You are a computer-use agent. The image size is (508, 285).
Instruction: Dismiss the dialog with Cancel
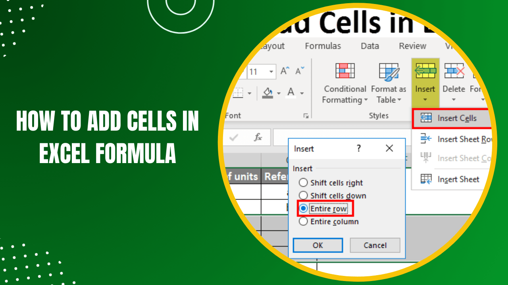(x=375, y=245)
